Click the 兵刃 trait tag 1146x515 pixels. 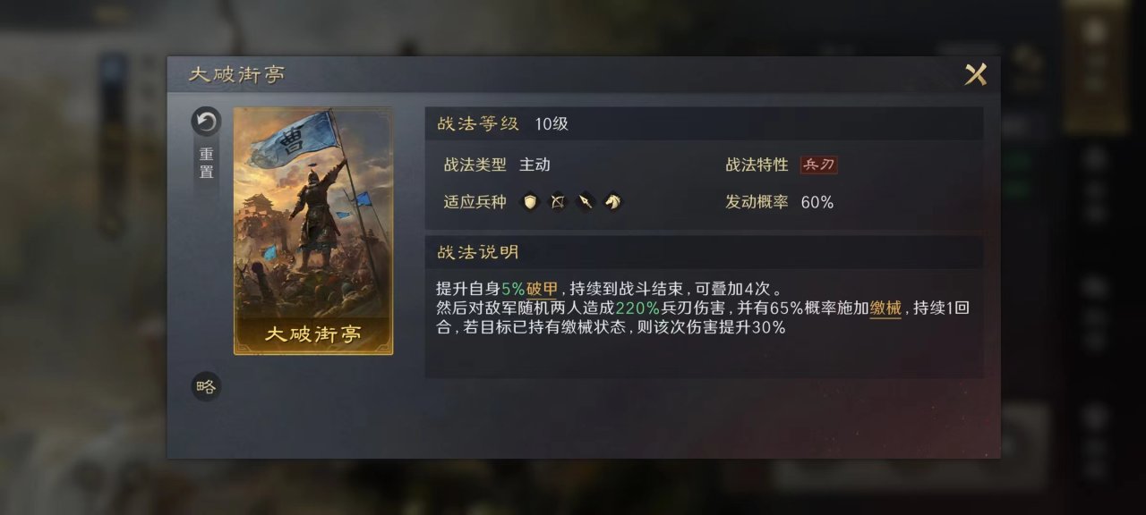tap(818, 165)
